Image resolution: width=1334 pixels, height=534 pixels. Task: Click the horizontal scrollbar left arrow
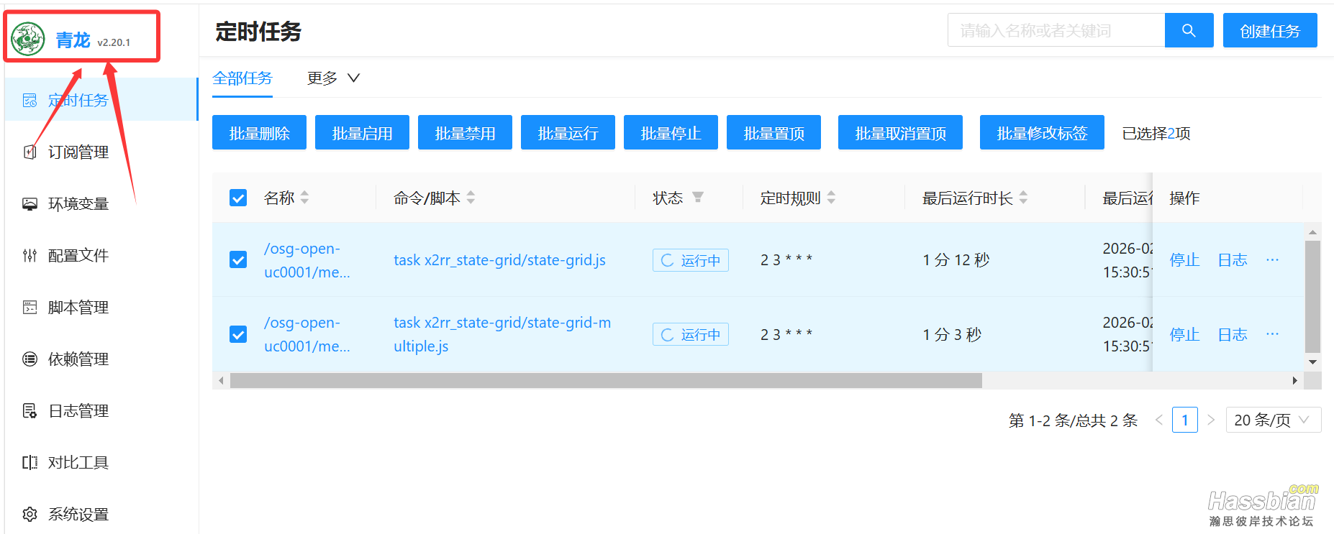coord(221,380)
